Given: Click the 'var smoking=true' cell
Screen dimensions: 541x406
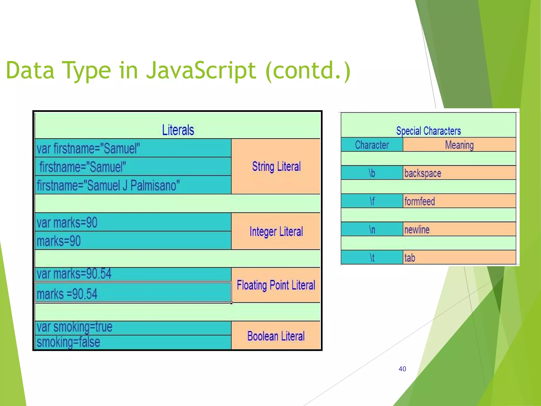Looking at the screenshot, I should (x=133, y=328).
